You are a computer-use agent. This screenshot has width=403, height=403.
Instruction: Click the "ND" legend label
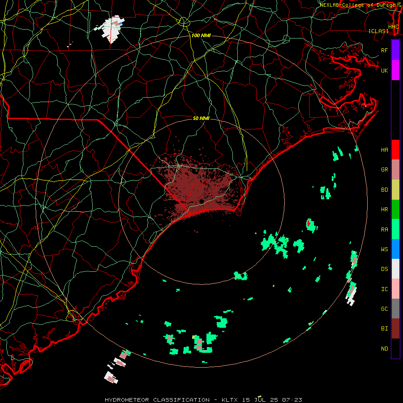(x=384, y=349)
